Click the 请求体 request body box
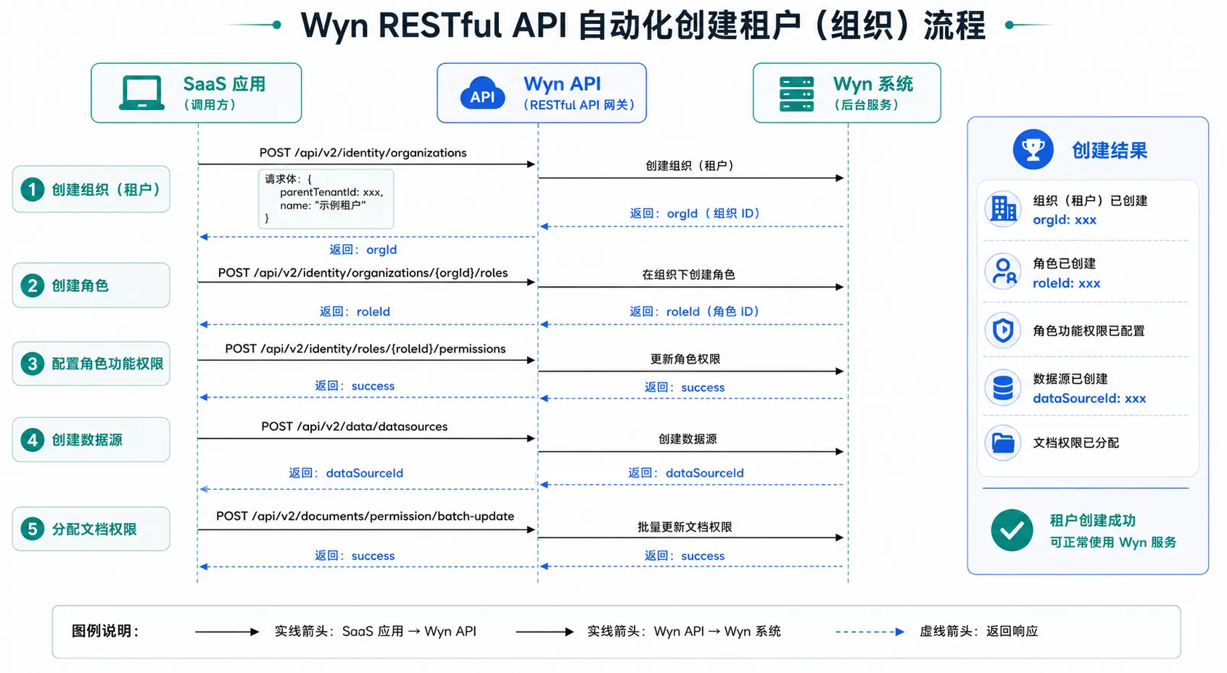The width and height of the screenshot is (1227, 673). [x=326, y=199]
